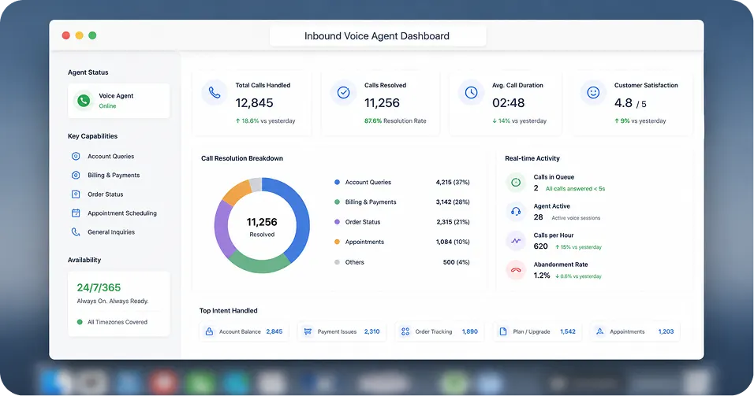Viewport: 754px width, 396px height.
Task: Click the Agent Active headset icon
Action: 516,211
